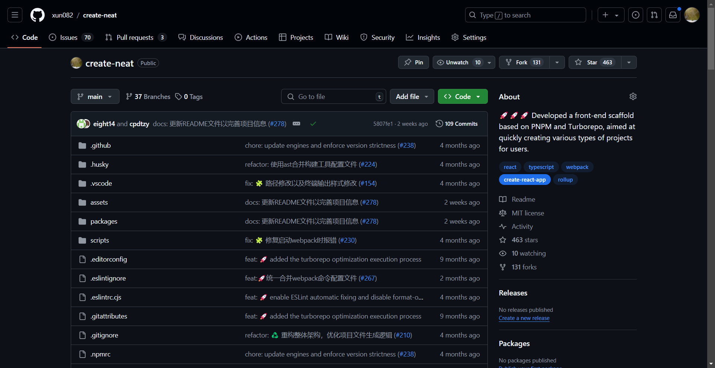View the MIT license link
This screenshot has width=715, height=368.
click(522, 213)
